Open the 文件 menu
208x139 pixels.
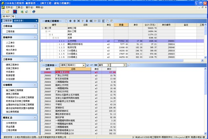(9, 7)
